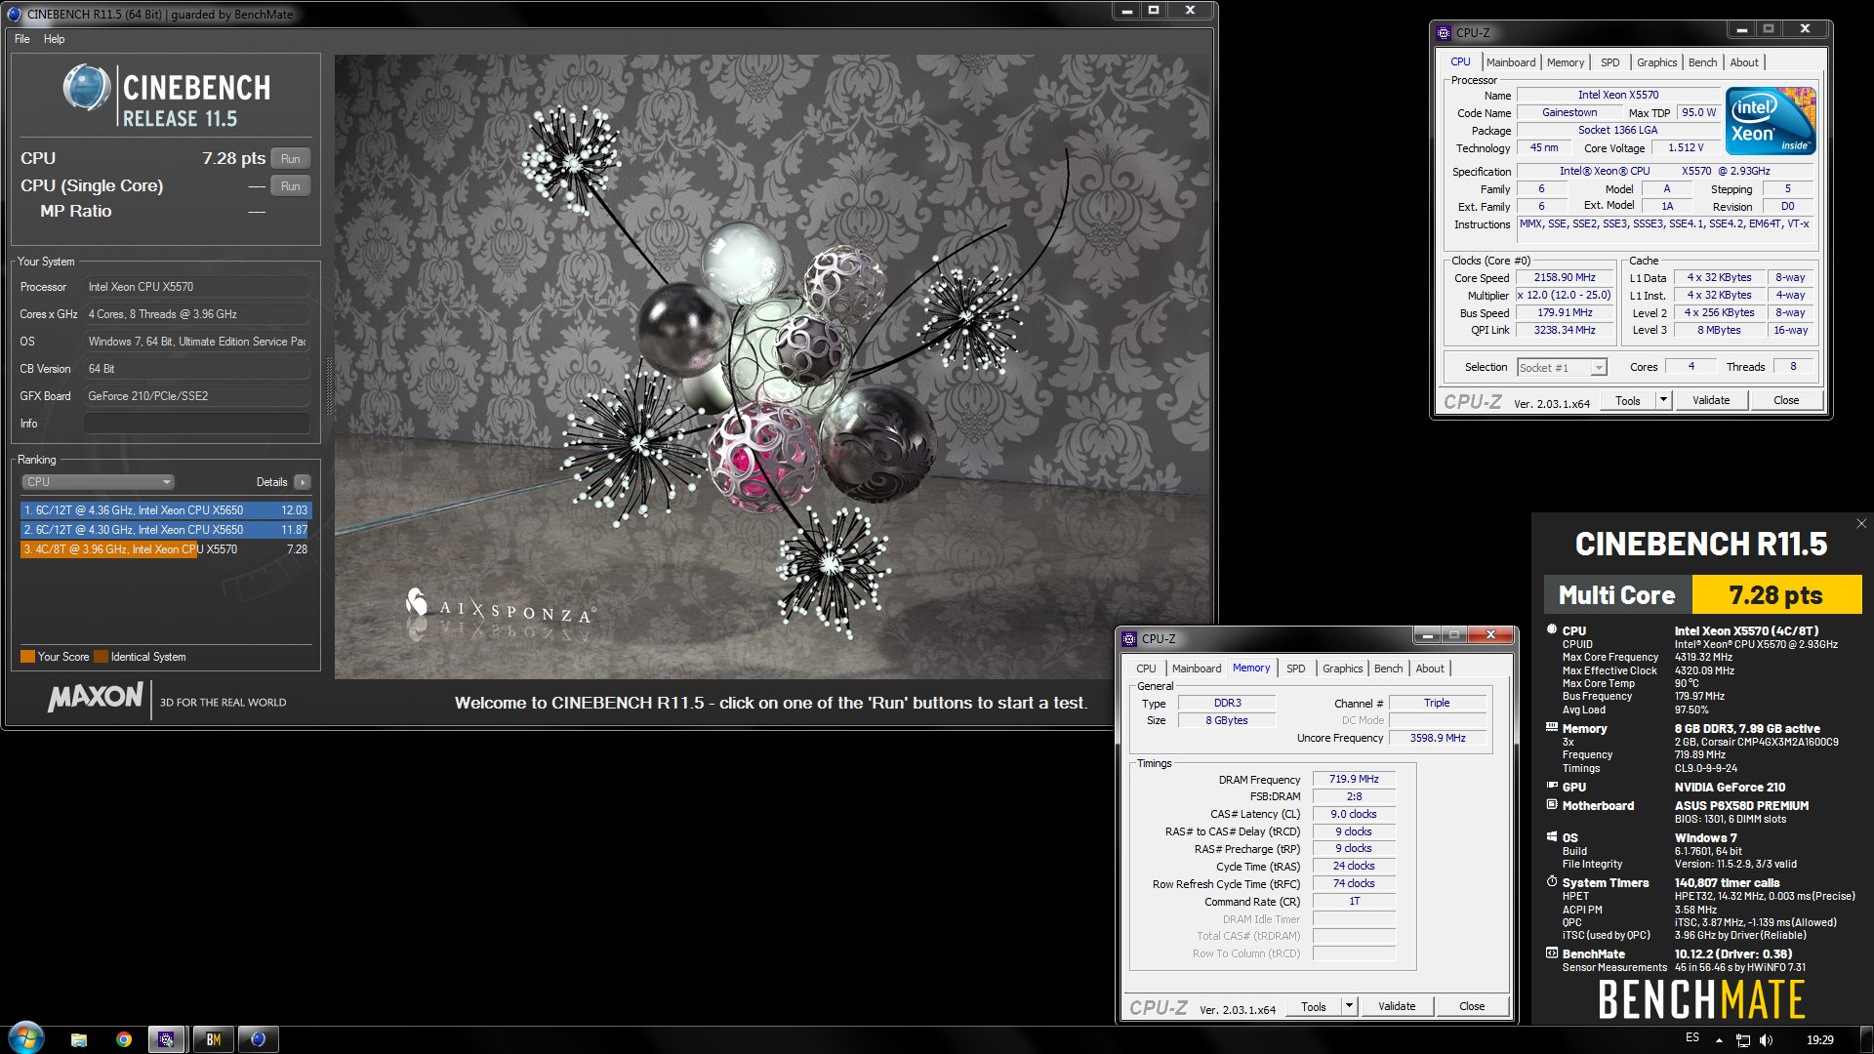This screenshot has height=1054, width=1874.
Task: Open SPD tab in top CPU-Z window
Action: [1609, 62]
